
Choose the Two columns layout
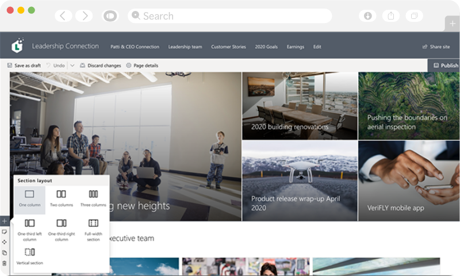(61, 198)
